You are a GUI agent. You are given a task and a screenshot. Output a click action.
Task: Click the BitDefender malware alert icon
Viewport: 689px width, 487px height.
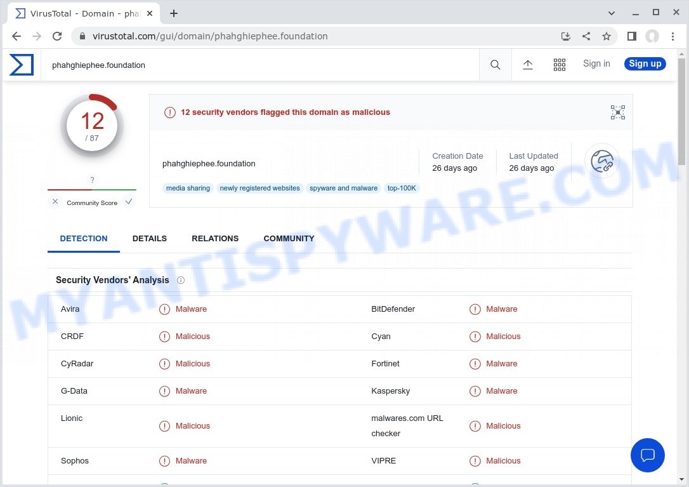(475, 309)
